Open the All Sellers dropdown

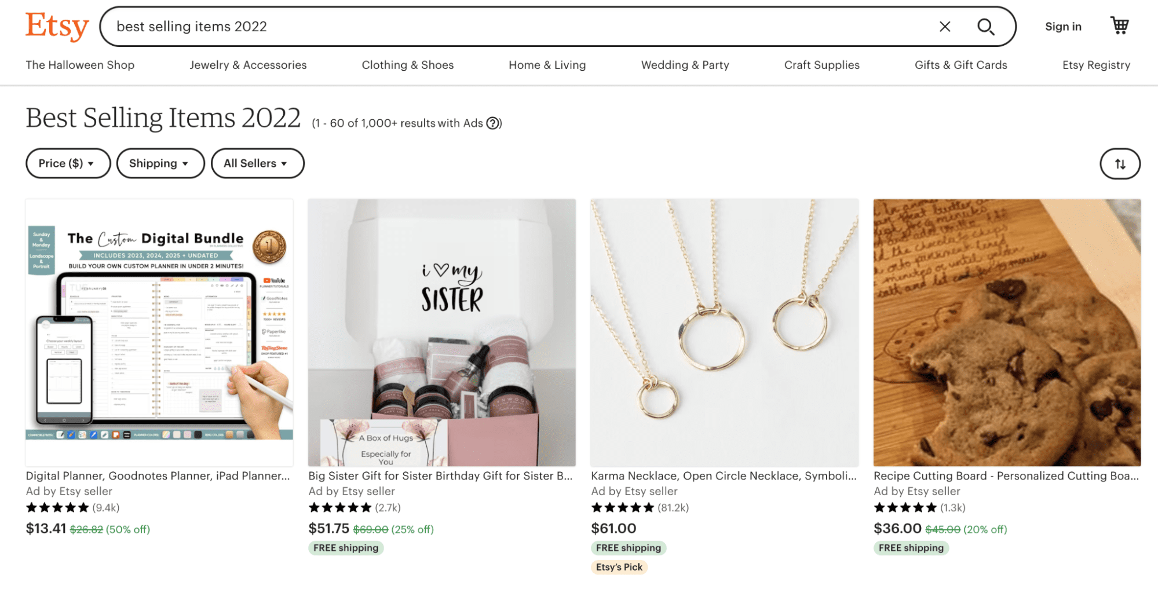coord(257,163)
